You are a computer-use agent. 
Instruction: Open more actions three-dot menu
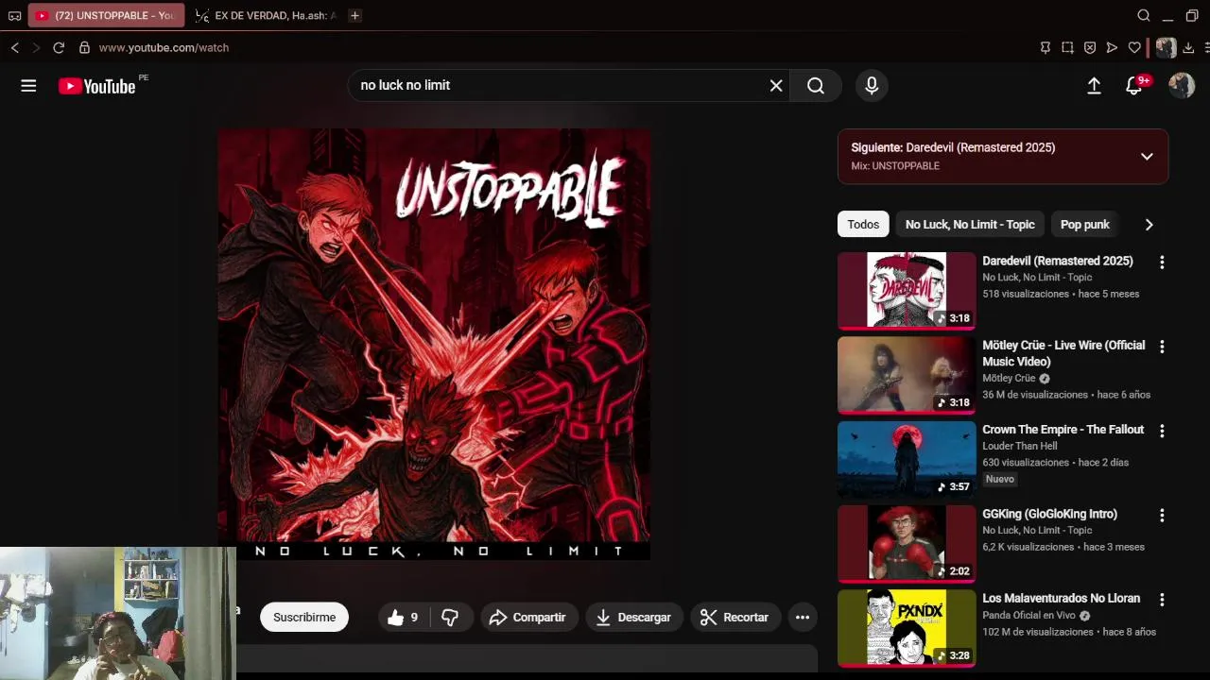point(803,618)
